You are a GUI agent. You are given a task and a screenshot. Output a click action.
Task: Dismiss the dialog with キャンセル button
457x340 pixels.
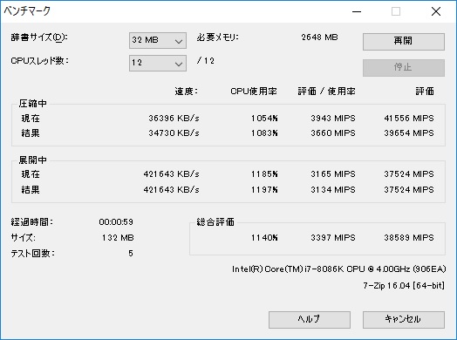click(x=404, y=320)
